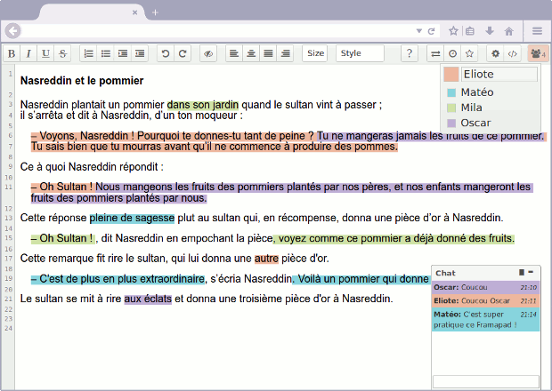Click Eliote's orange color swatch

(x=451, y=75)
